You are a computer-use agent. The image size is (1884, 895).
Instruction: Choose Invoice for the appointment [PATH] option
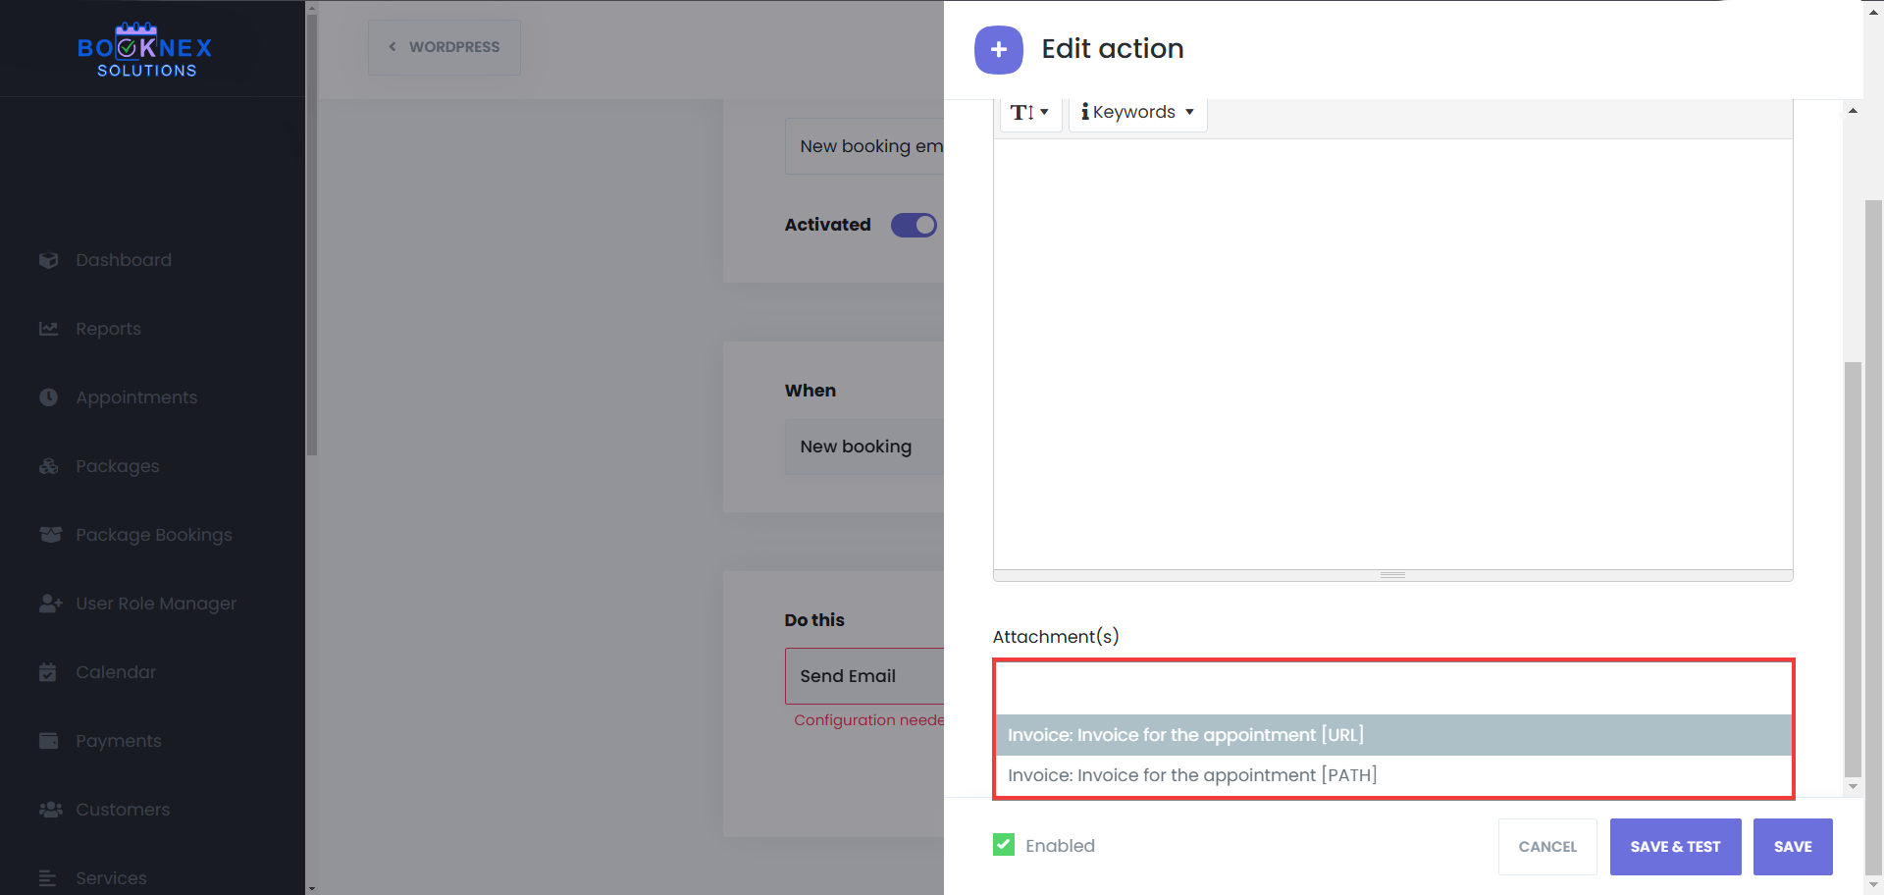point(1191,775)
